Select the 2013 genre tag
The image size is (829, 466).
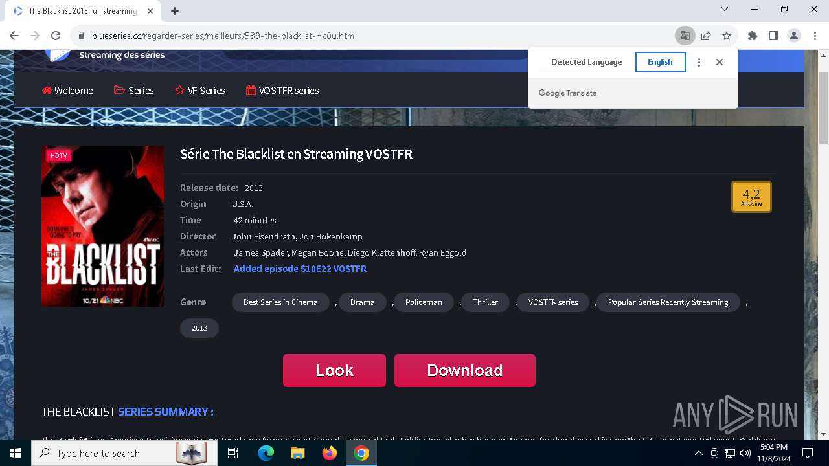point(199,328)
